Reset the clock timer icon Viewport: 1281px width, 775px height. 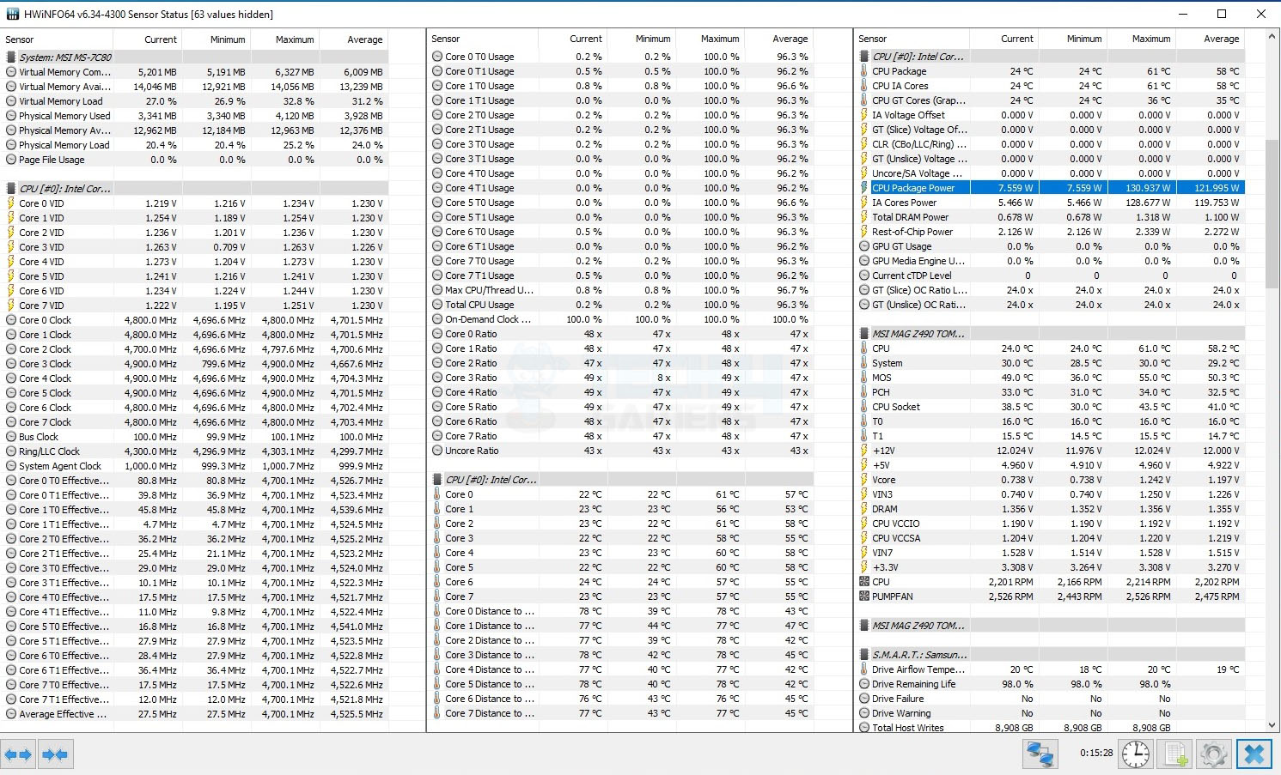tap(1136, 754)
